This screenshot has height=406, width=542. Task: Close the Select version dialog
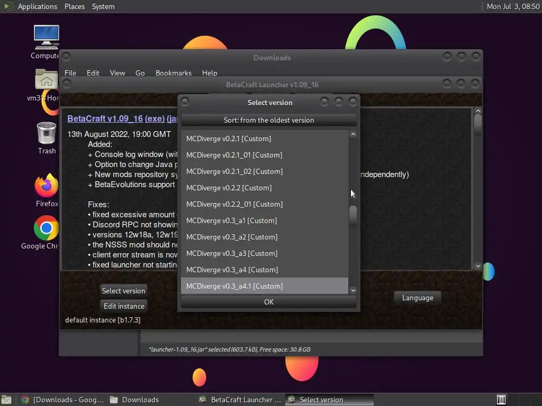[x=353, y=101]
